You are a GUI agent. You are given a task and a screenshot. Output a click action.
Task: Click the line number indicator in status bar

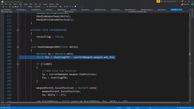point(119,108)
